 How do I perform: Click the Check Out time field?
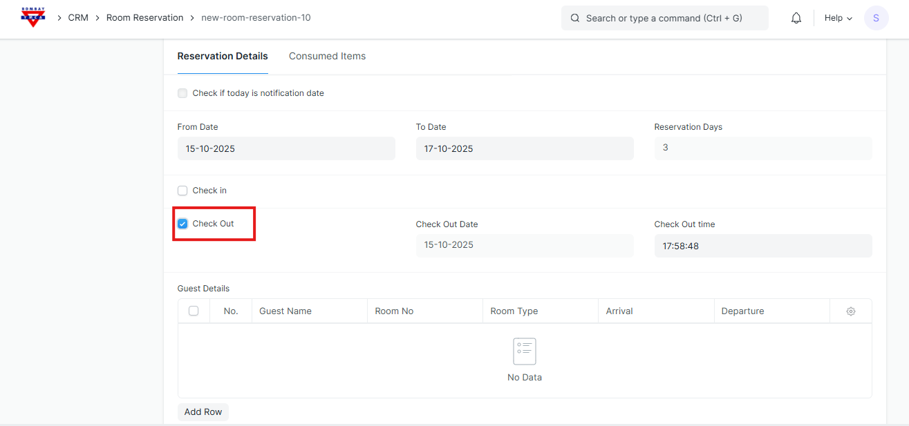click(x=762, y=246)
